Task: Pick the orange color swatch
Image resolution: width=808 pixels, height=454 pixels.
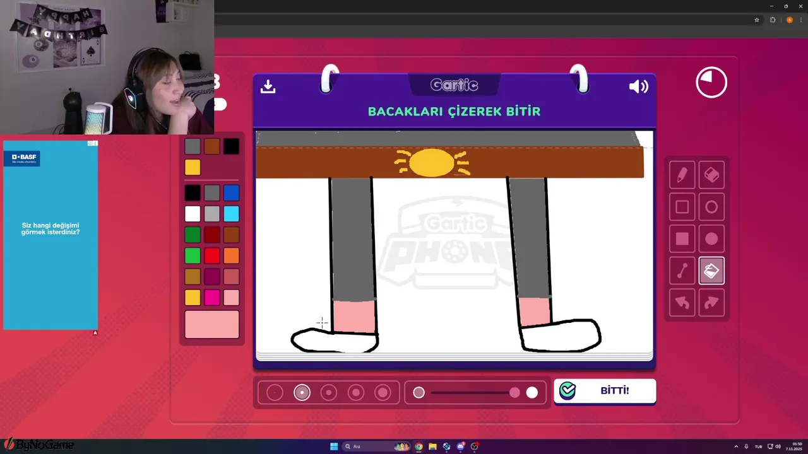Action: coord(231,255)
